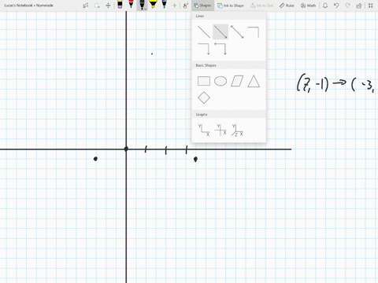
Task: Collapse the Shapes dropdown button
Action: coord(202,6)
